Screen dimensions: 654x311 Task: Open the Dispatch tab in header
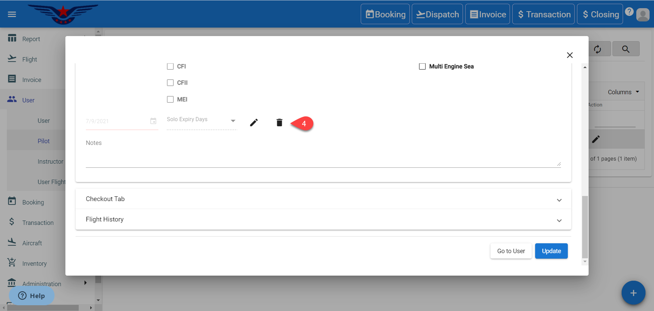(437, 14)
